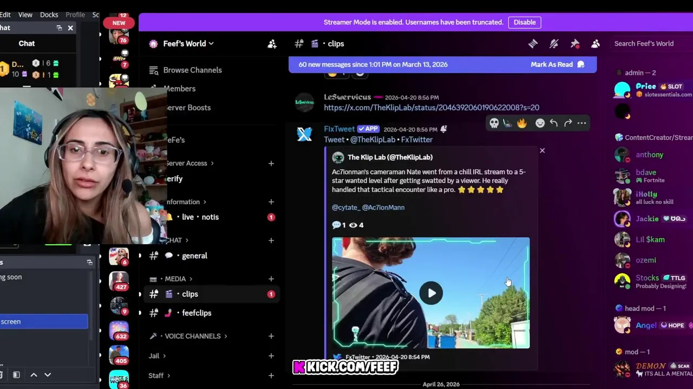This screenshot has width=693, height=389.
Task: Mark channel as read
Action: pos(558,64)
